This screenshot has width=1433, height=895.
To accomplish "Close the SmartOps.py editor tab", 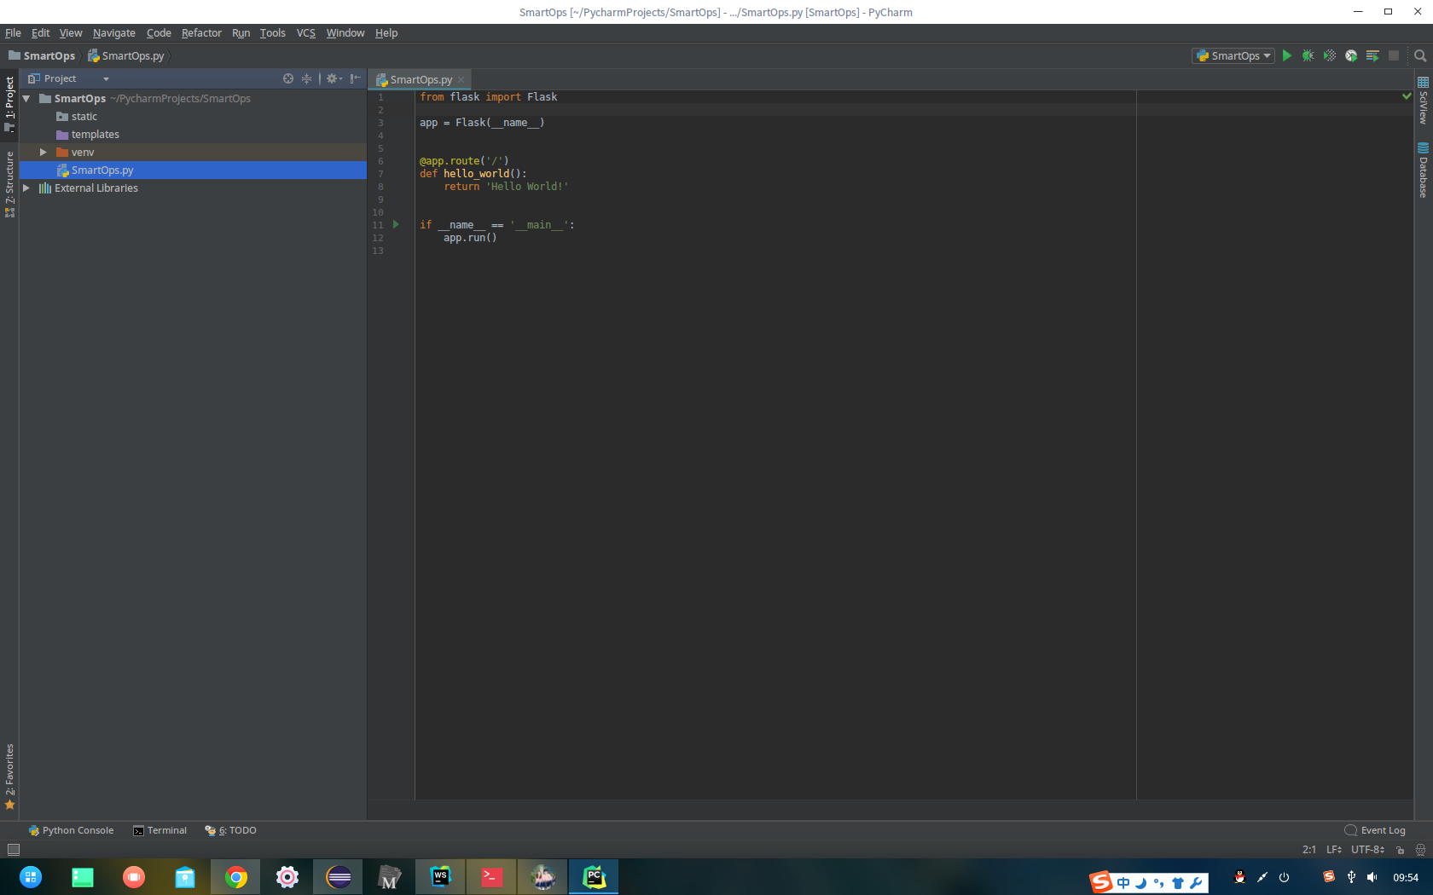I will point(461,80).
